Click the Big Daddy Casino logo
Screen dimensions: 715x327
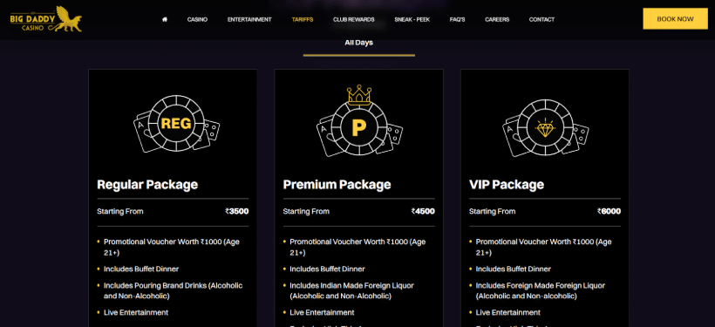click(46, 19)
